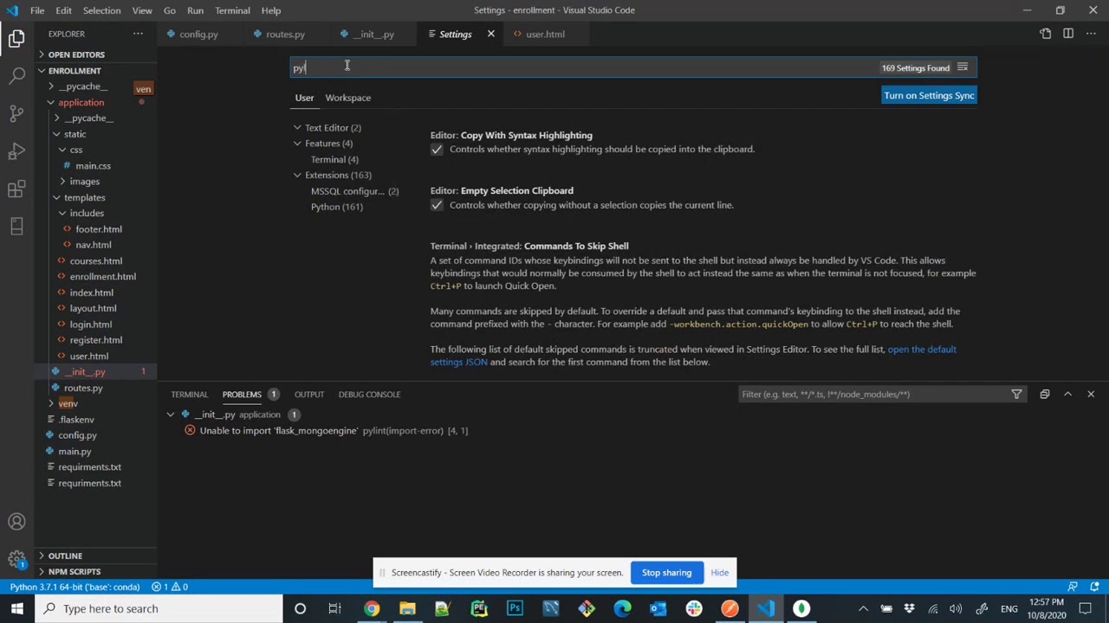Click the feedback icon in status bar
1109x623 pixels.
coord(1073,587)
